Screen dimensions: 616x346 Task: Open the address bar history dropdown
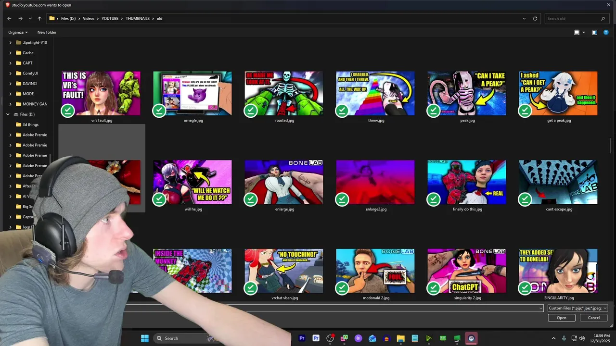tap(524, 18)
